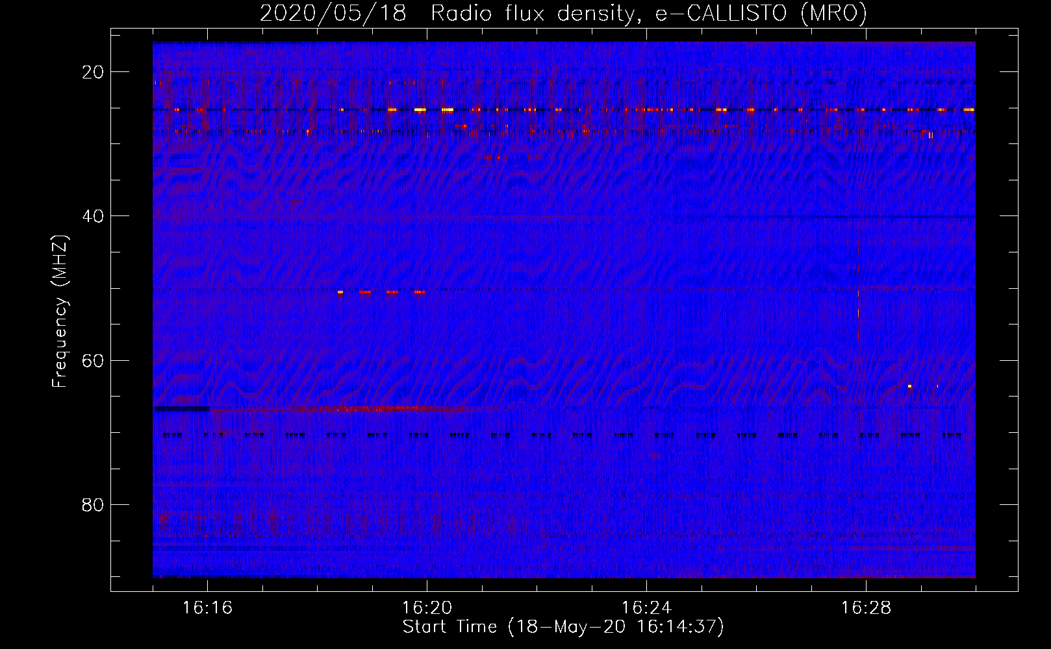Screen dimensions: 1051x649
Task: Click the 20 MHz frequency tick label
Action: click(93, 72)
